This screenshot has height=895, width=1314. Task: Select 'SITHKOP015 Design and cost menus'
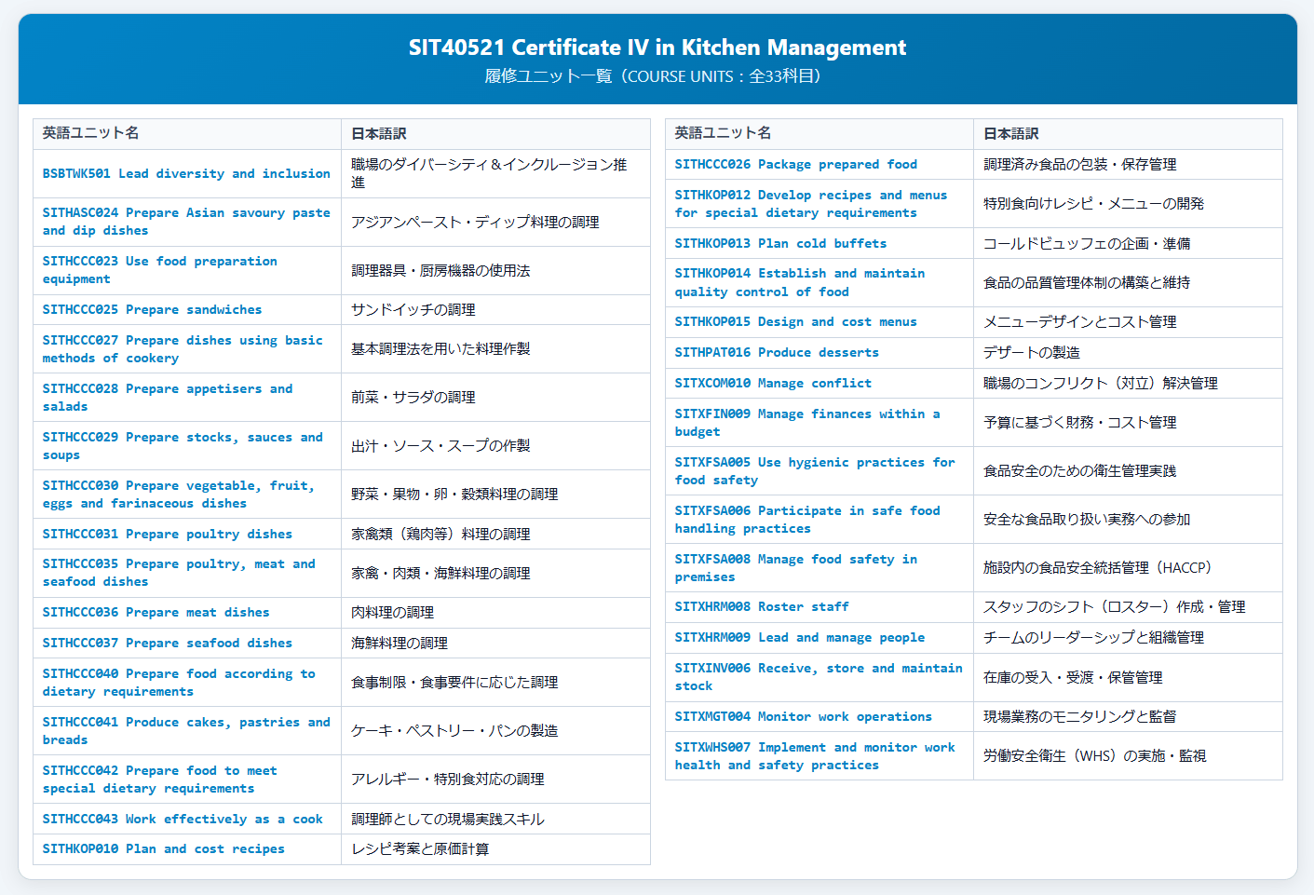point(796,321)
